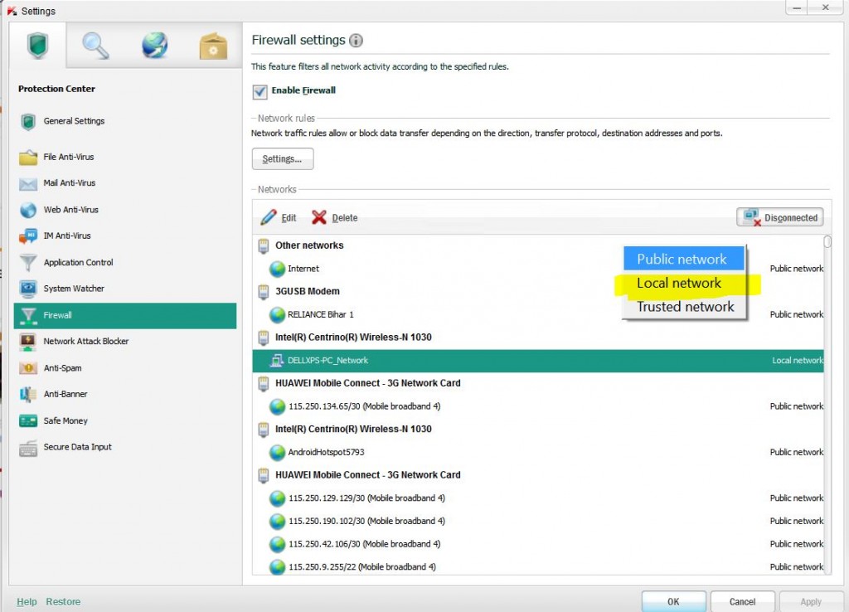Open network rules Settings dialog
Screen dimensions: 849x612
point(282,158)
